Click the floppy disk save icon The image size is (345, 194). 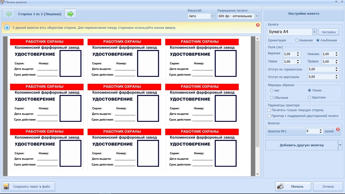tap(6, 187)
